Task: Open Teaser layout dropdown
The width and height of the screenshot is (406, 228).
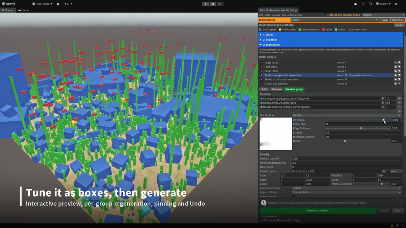Action: point(383,4)
